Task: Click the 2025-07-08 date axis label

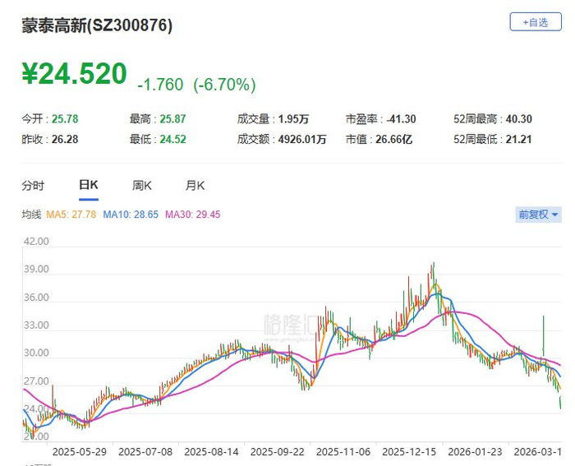Action: tap(145, 452)
